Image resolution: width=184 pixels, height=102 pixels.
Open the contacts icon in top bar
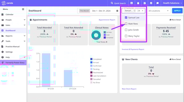point(132,3)
